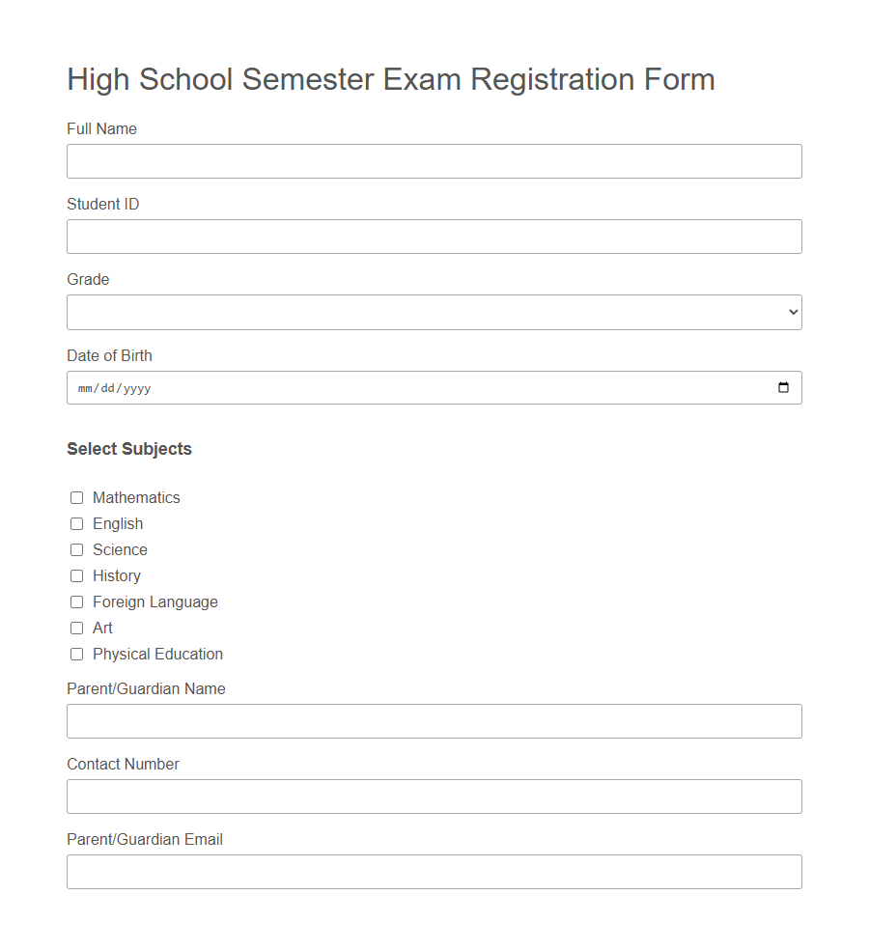Select the Student ID input box
Image resolution: width=869 pixels, height=951 pixels.
434,237
